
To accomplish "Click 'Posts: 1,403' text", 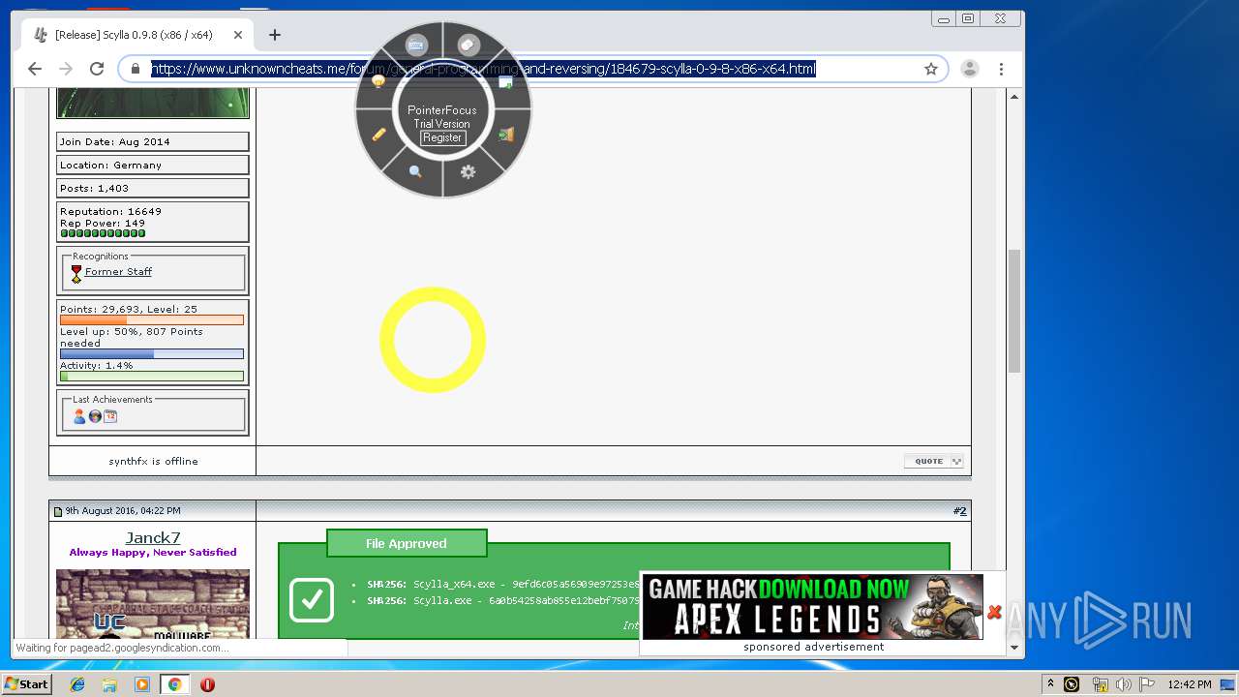I will [x=94, y=188].
